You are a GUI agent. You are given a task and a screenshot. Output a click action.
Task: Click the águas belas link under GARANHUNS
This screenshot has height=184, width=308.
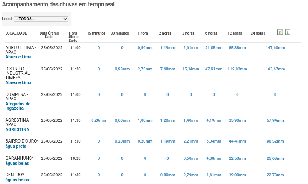pyautogui.click(x=17, y=164)
